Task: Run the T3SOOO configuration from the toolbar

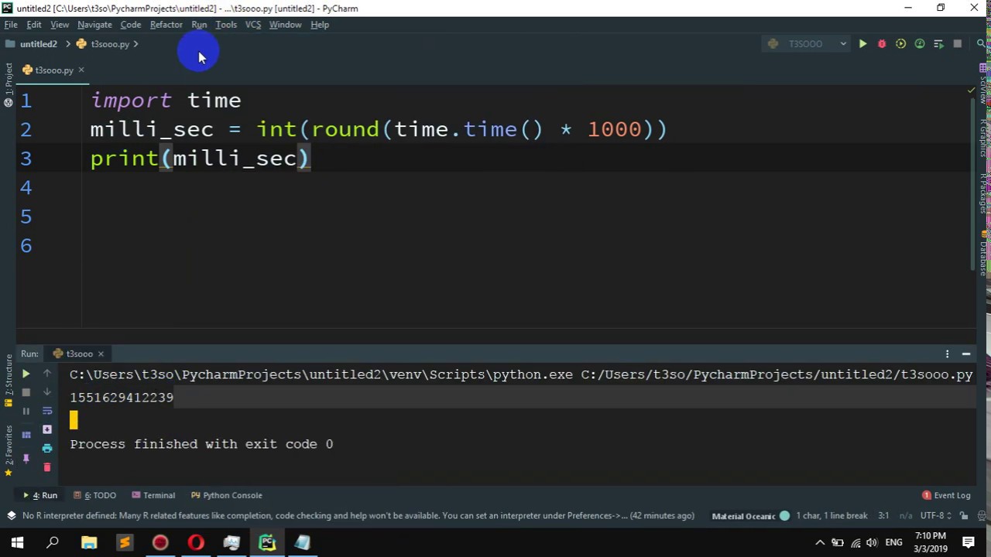Action: tap(862, 44)
